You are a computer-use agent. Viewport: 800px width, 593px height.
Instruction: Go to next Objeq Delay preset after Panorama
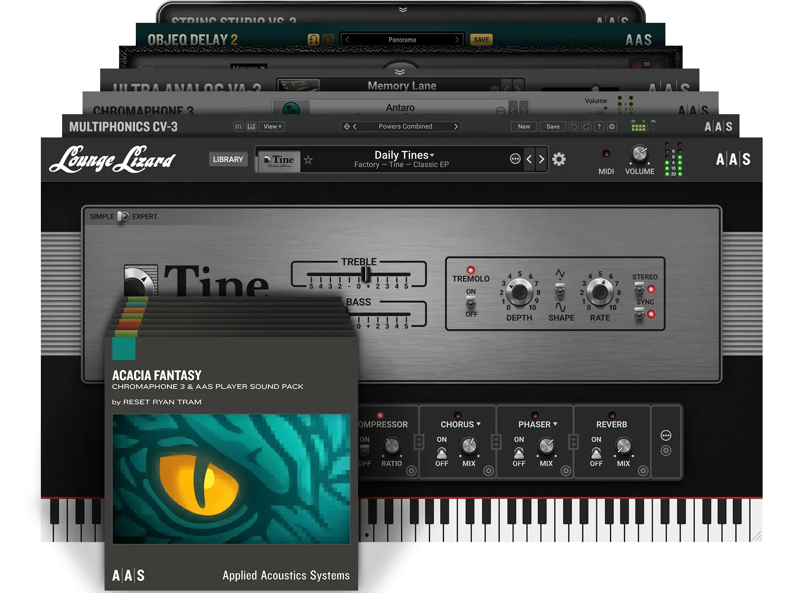point(457,40)
